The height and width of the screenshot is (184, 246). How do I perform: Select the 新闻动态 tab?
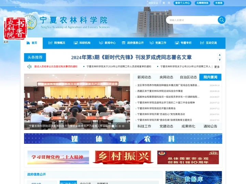coord(144,77)
